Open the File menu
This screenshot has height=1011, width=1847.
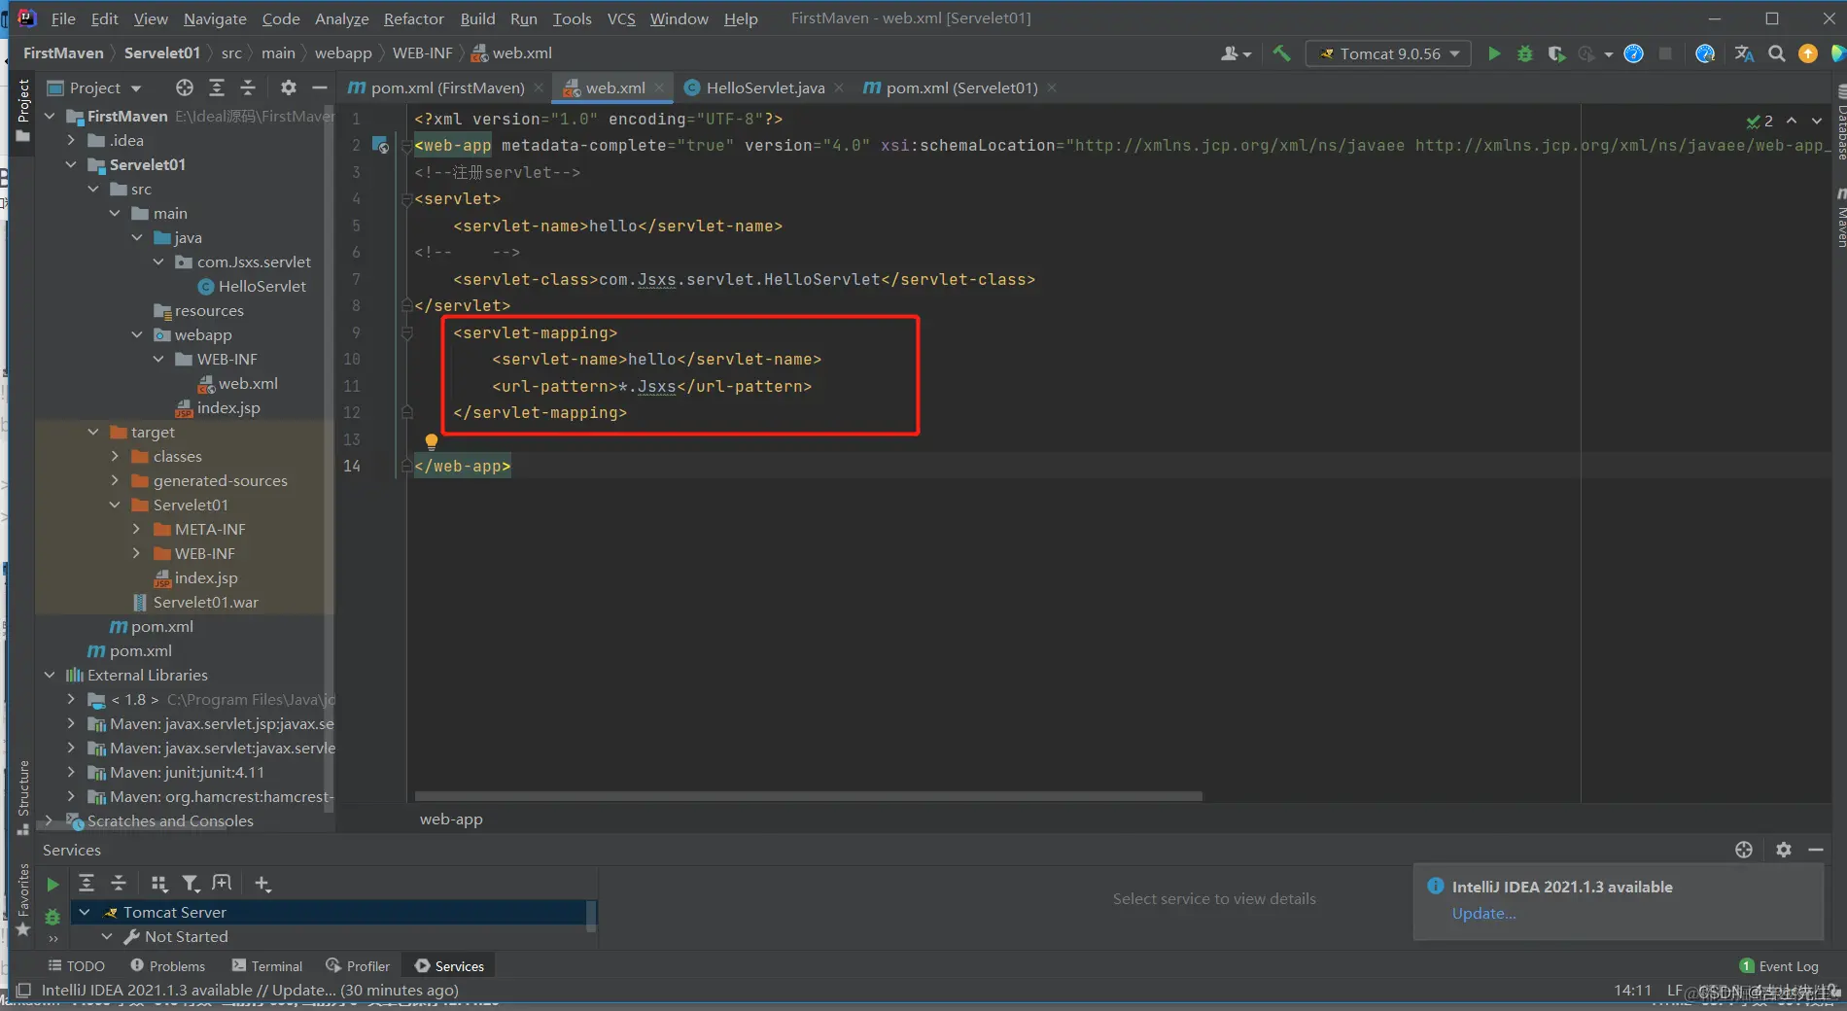63,18
